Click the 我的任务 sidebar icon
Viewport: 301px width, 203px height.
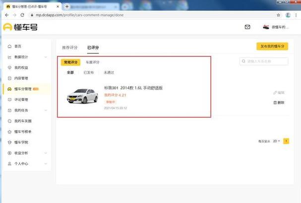[9, 110]
